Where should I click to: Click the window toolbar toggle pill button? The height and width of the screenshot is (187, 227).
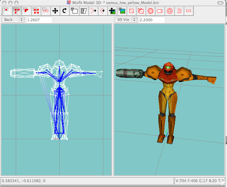220,3
